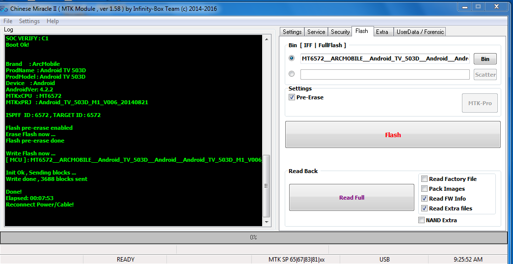Select the Bin file radio button
Viewport: 513px width, 264px height.
[292, 58]
